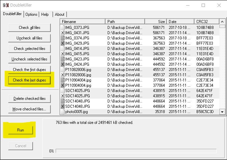227x160 pixels.
Task: Click Move checked files... button
Action: click(x=30, y=109)
